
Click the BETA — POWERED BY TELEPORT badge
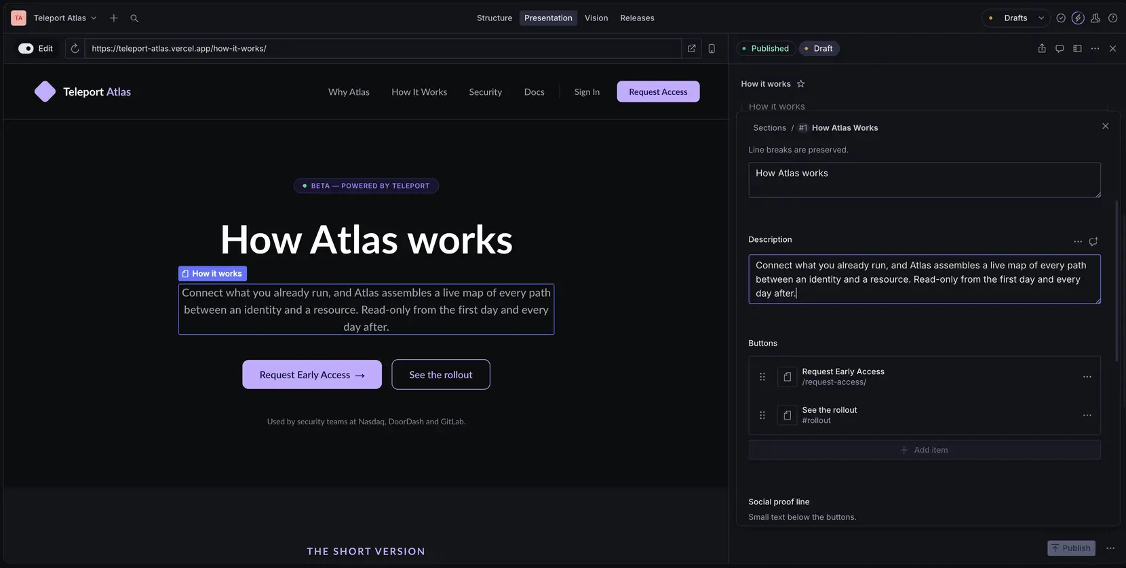click(x=366, y=186)
